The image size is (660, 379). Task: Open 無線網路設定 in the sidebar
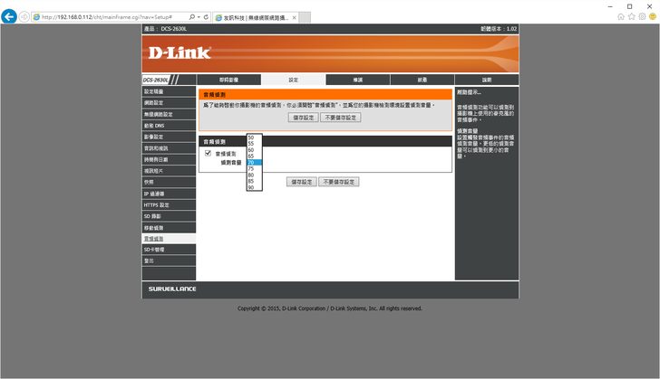pyautogui.click(x=169, y=114)
